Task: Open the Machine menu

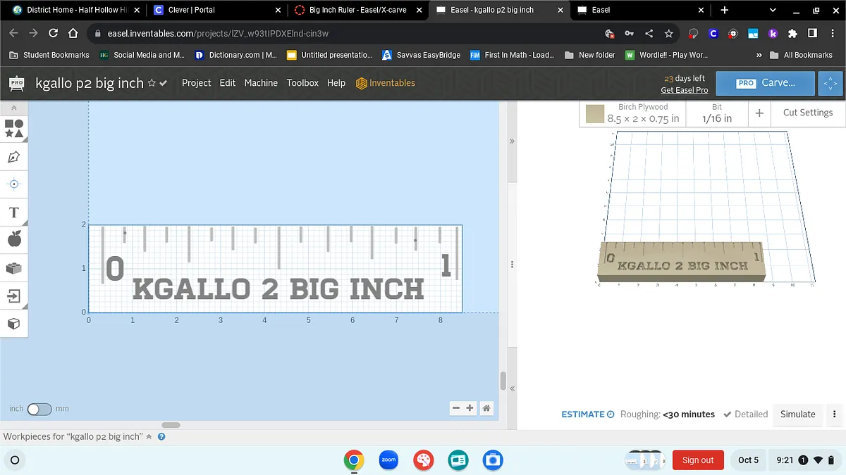Action: coord(261,83)
